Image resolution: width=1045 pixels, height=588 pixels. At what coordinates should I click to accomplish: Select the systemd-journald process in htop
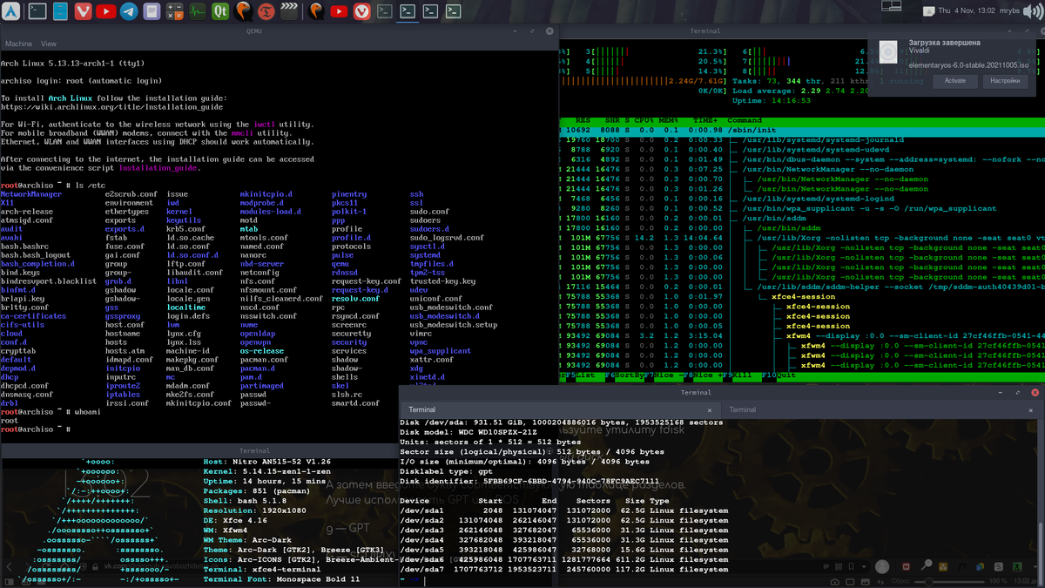click(801, 139)
